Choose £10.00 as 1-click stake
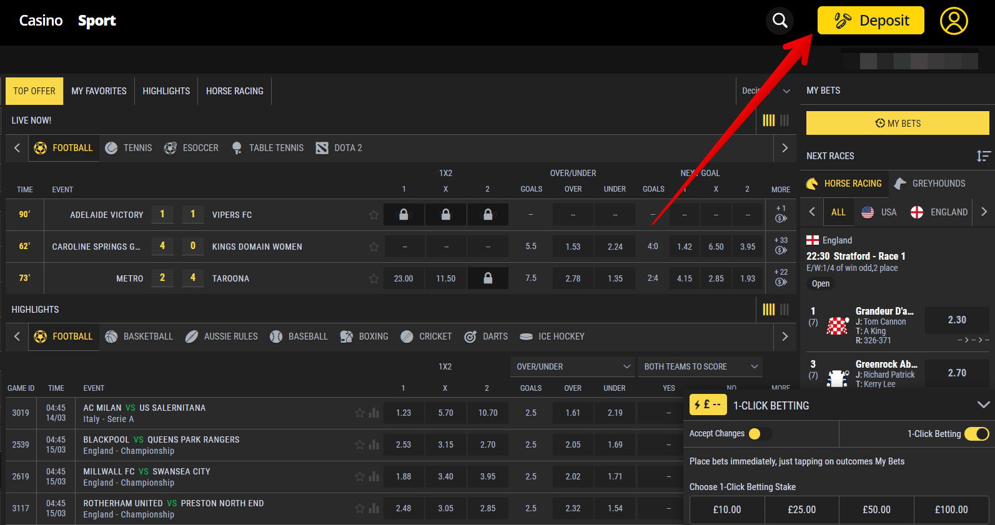The image size is (995, 525). (727, 510)
